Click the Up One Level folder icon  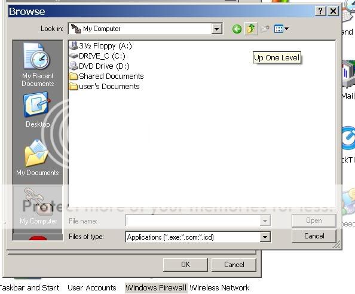click(251, 29)
